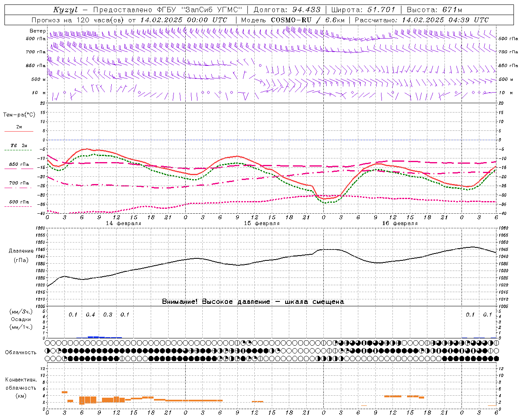The width and height of the screenshot is (520, 416).
Task: Click the "16 февраля" date label
Action: coord(400,223)
